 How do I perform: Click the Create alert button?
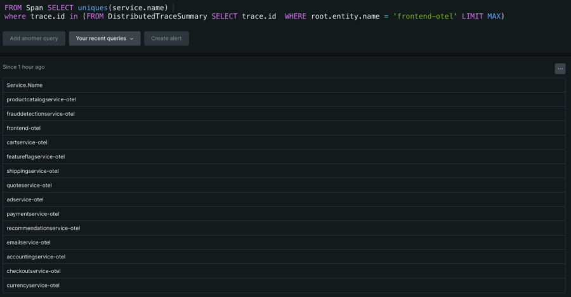point(166,39)
